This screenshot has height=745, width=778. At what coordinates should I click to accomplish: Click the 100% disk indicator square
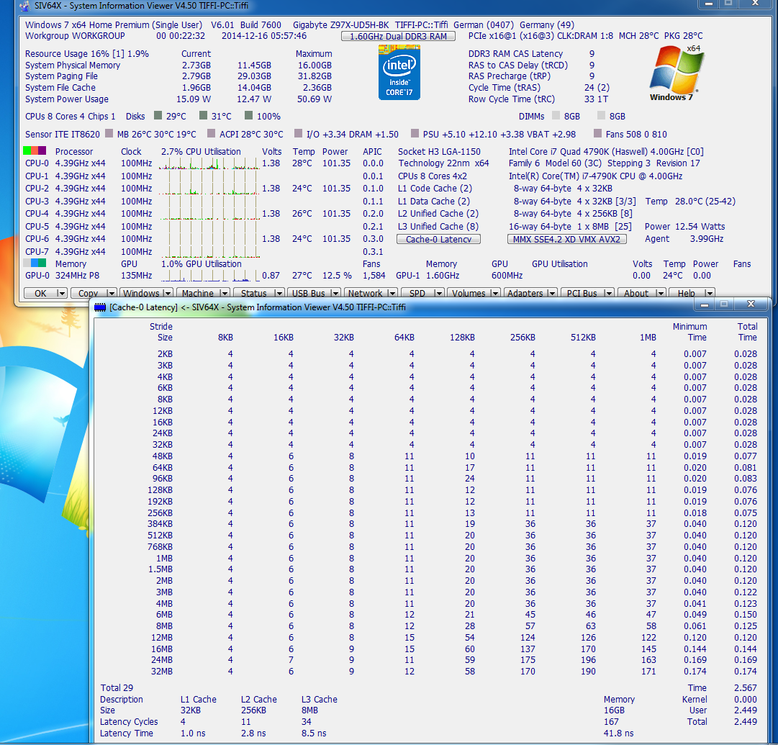point(248,116)
